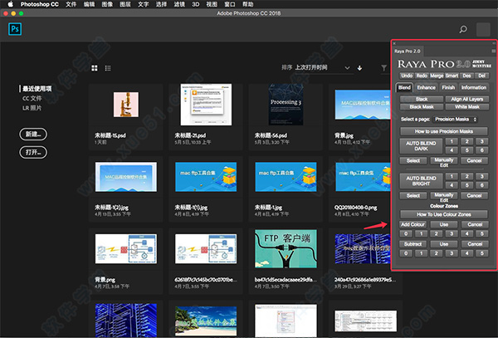Select the Raya Pro 2.0 panel tab
This screenshot has width=498, height=338.
point(408,51)
